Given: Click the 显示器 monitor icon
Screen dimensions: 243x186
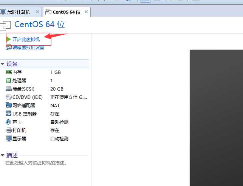Looking at the screenshot, I should (9, 138).
